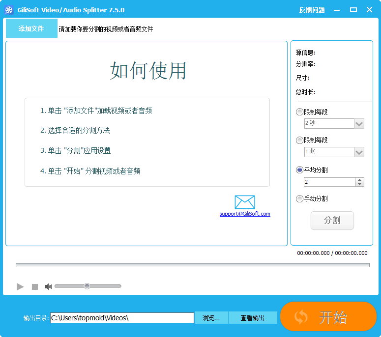Viewport: 381px width, 337px height.
Task: Enable the 手动分割 radio option
Action: 299,198
